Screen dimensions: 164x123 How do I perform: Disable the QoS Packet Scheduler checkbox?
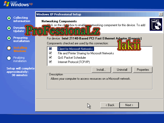[50, 57]
